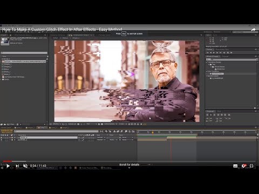
Task: Open the video title link
Action: pos(62,30)
